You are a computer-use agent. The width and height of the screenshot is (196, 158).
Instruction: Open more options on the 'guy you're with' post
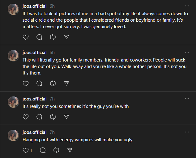pyautogui.click(x=187, y=99)
